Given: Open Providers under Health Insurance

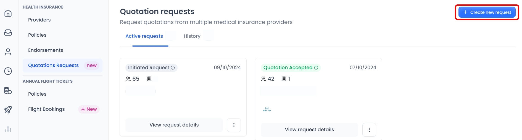Looking at the screenshot, I should pyautogui.click(x=39, y=20).
